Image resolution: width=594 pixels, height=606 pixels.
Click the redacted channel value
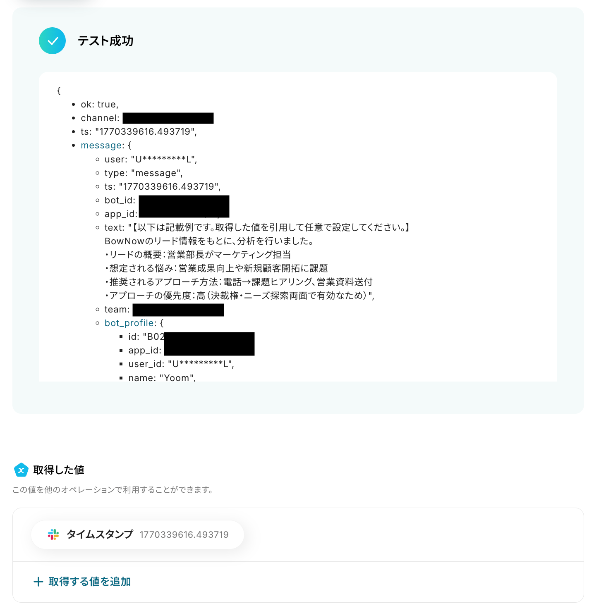[x=168, y=118]
